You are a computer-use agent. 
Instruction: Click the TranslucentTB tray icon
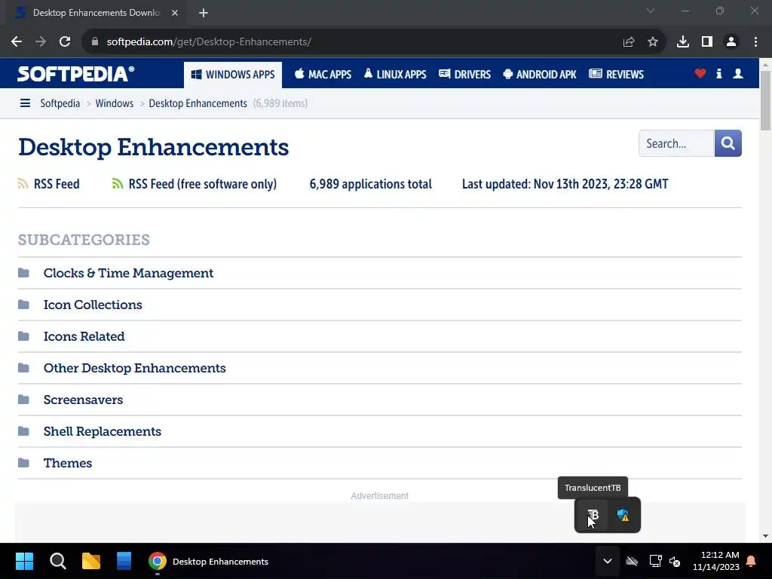593,515
